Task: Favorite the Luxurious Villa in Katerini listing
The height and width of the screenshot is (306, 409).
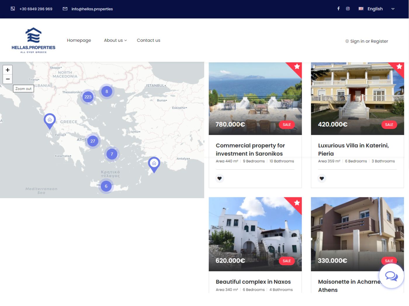Action: (x=322, y=178)
